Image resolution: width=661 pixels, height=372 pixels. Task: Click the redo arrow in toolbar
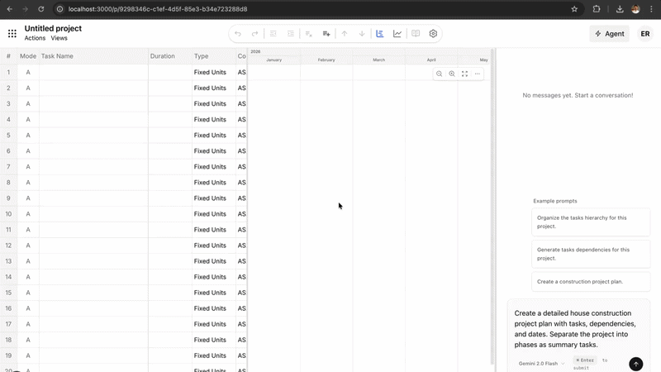(x=255, y=34)
